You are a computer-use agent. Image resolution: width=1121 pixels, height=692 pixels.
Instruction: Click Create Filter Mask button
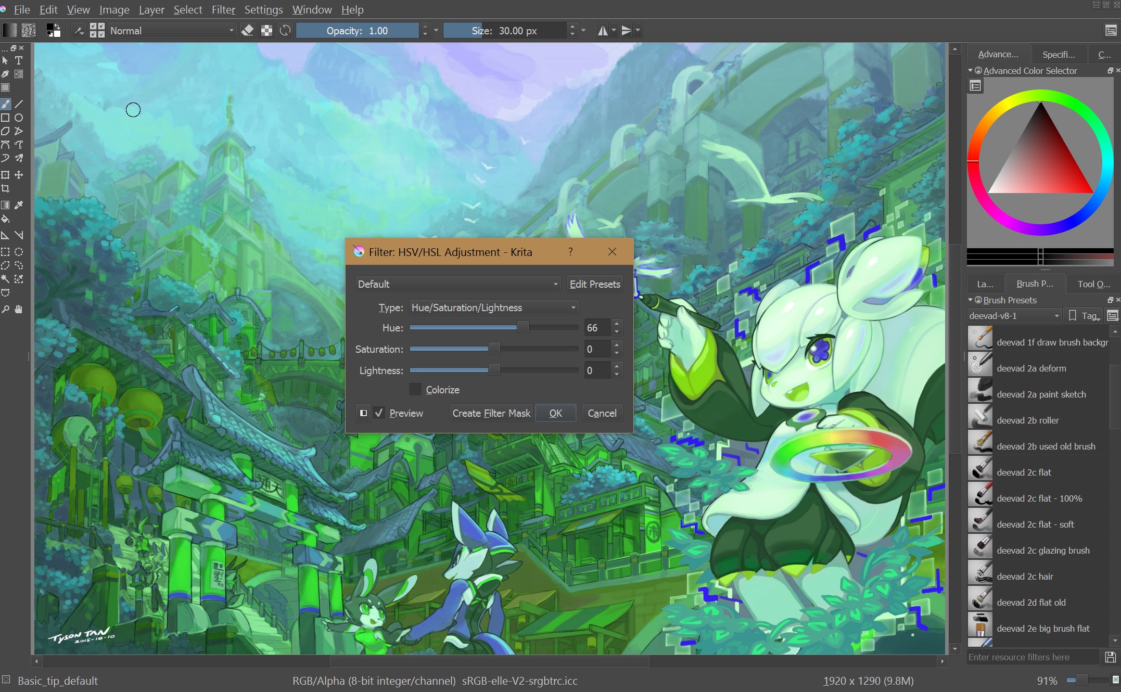pyautogui.click(x=491, y=413)
